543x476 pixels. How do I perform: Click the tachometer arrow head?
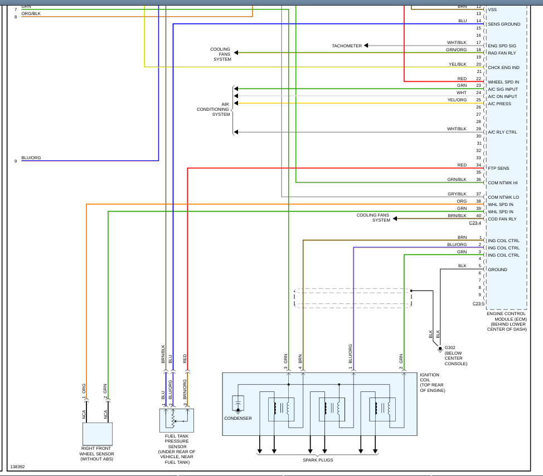tap(367, 46)
